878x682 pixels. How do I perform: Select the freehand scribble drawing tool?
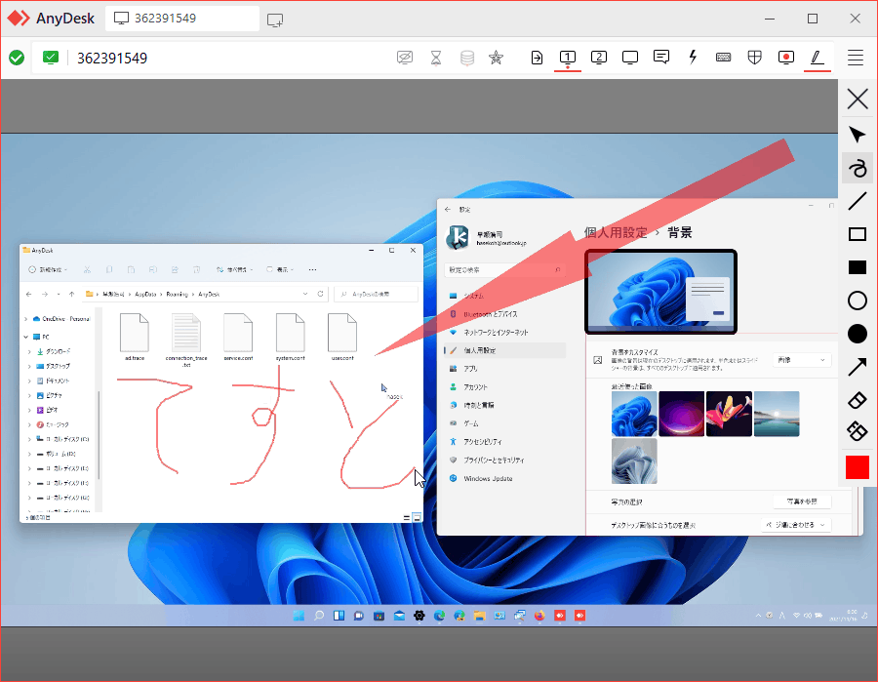[858, 168]
